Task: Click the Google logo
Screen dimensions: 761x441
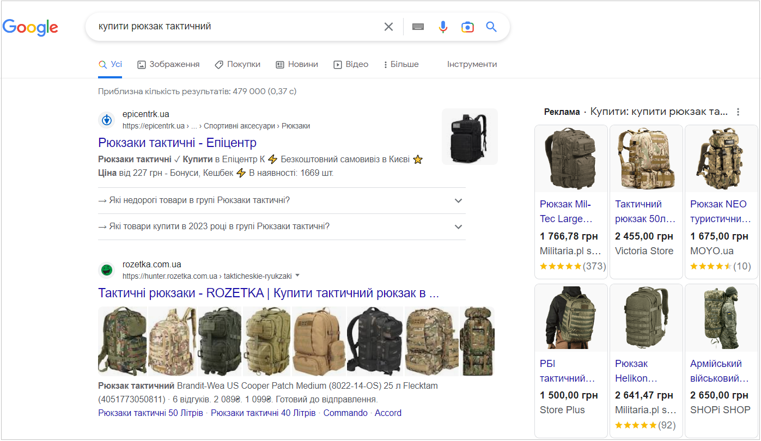Action: pos(31,27)
